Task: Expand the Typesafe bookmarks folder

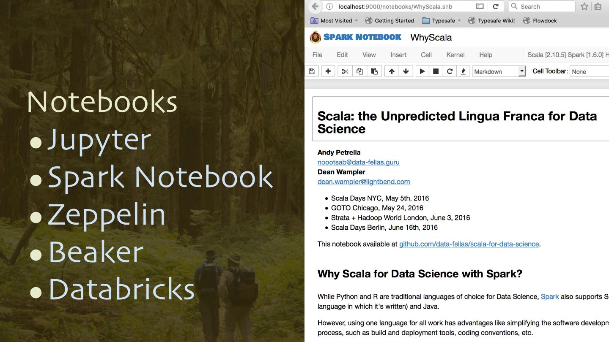Action: coord(442,20)
